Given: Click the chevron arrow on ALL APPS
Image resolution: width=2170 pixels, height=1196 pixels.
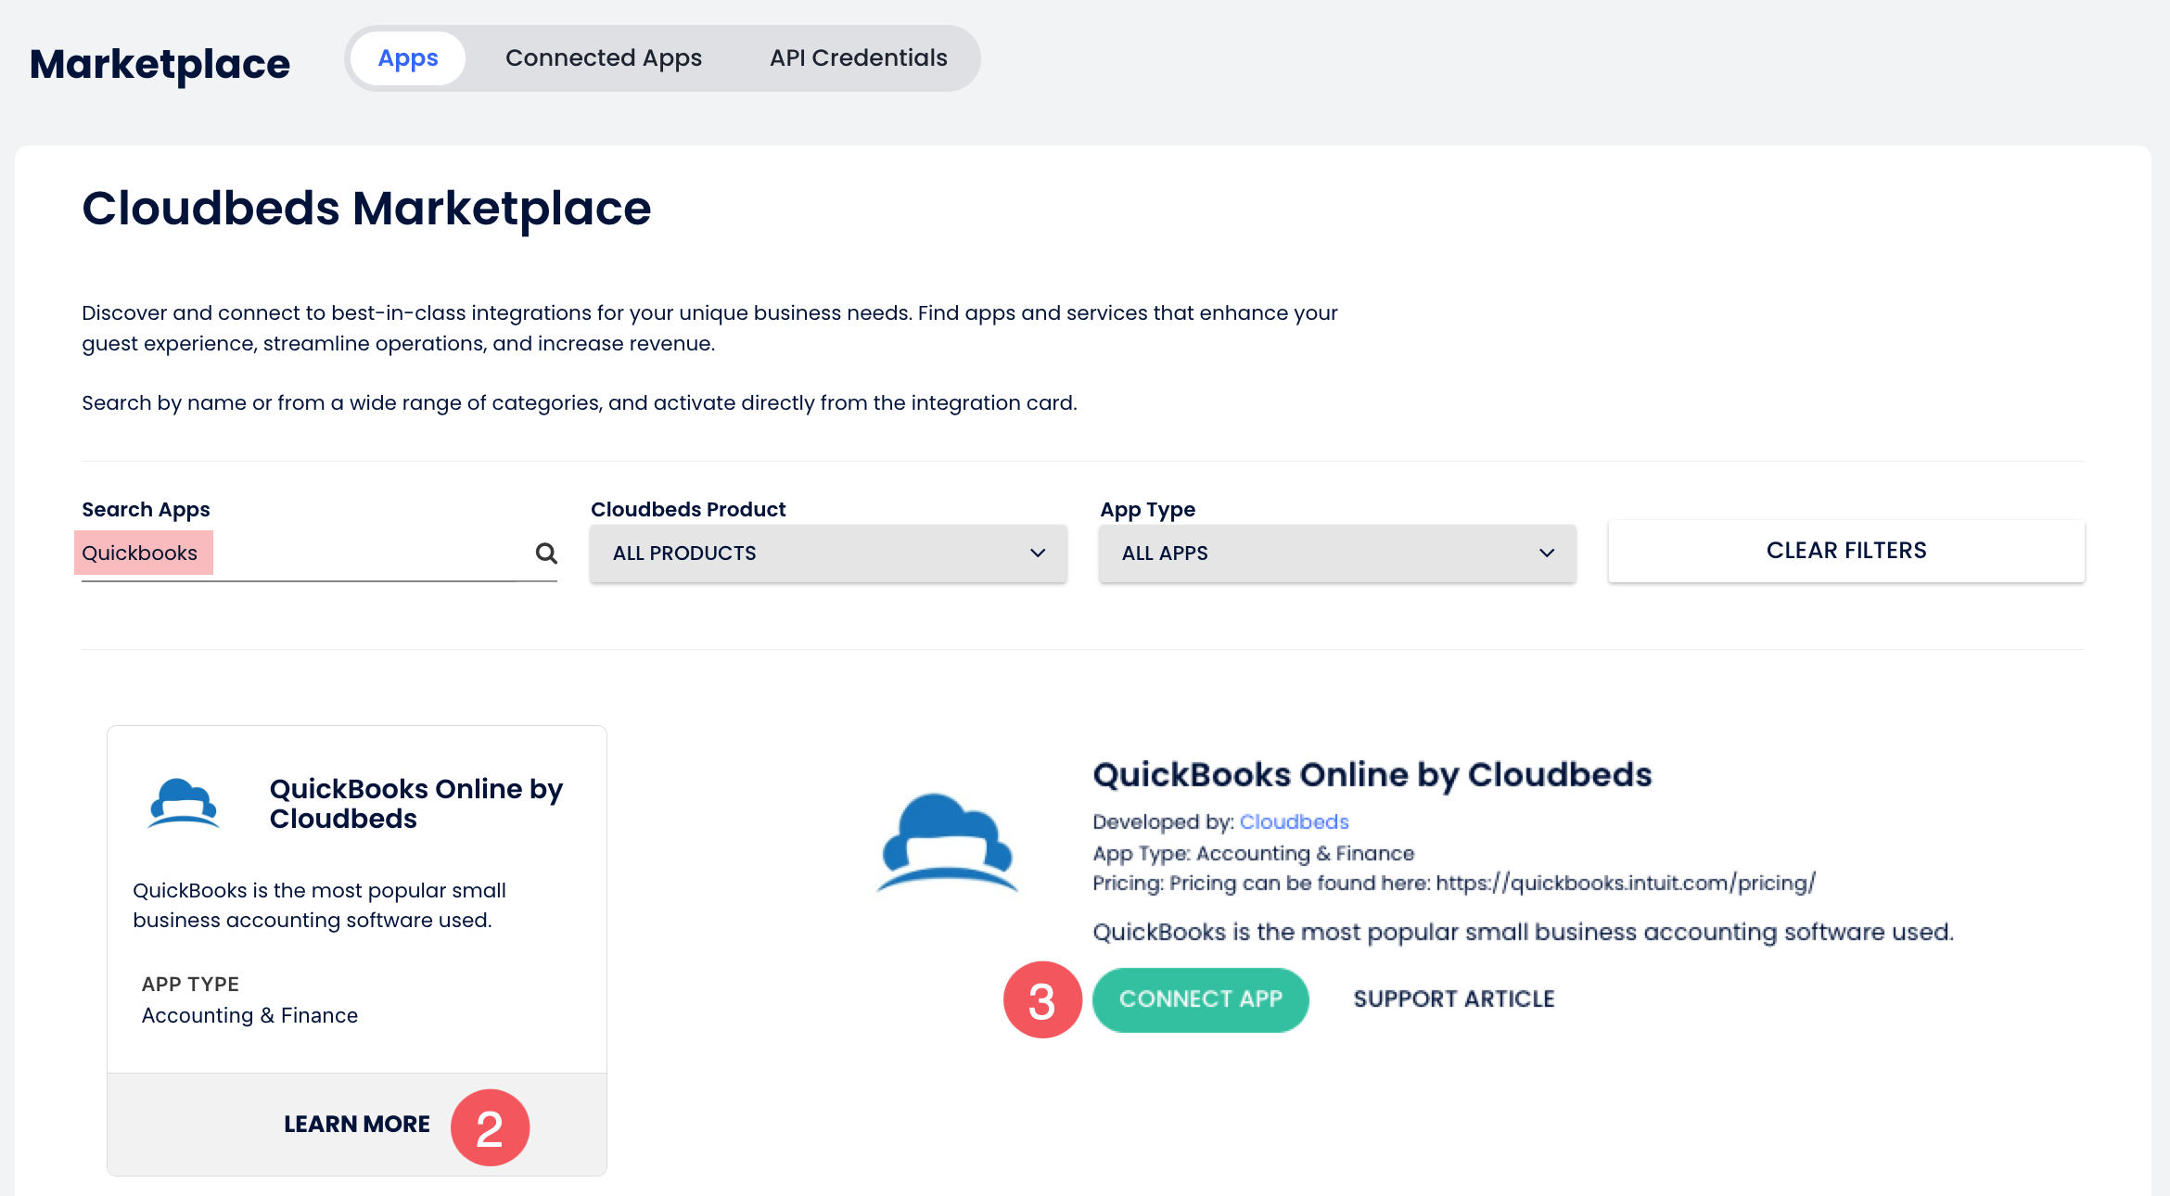Looking at the screenshot, I should pyautogui.click(x=1546, y=553).
